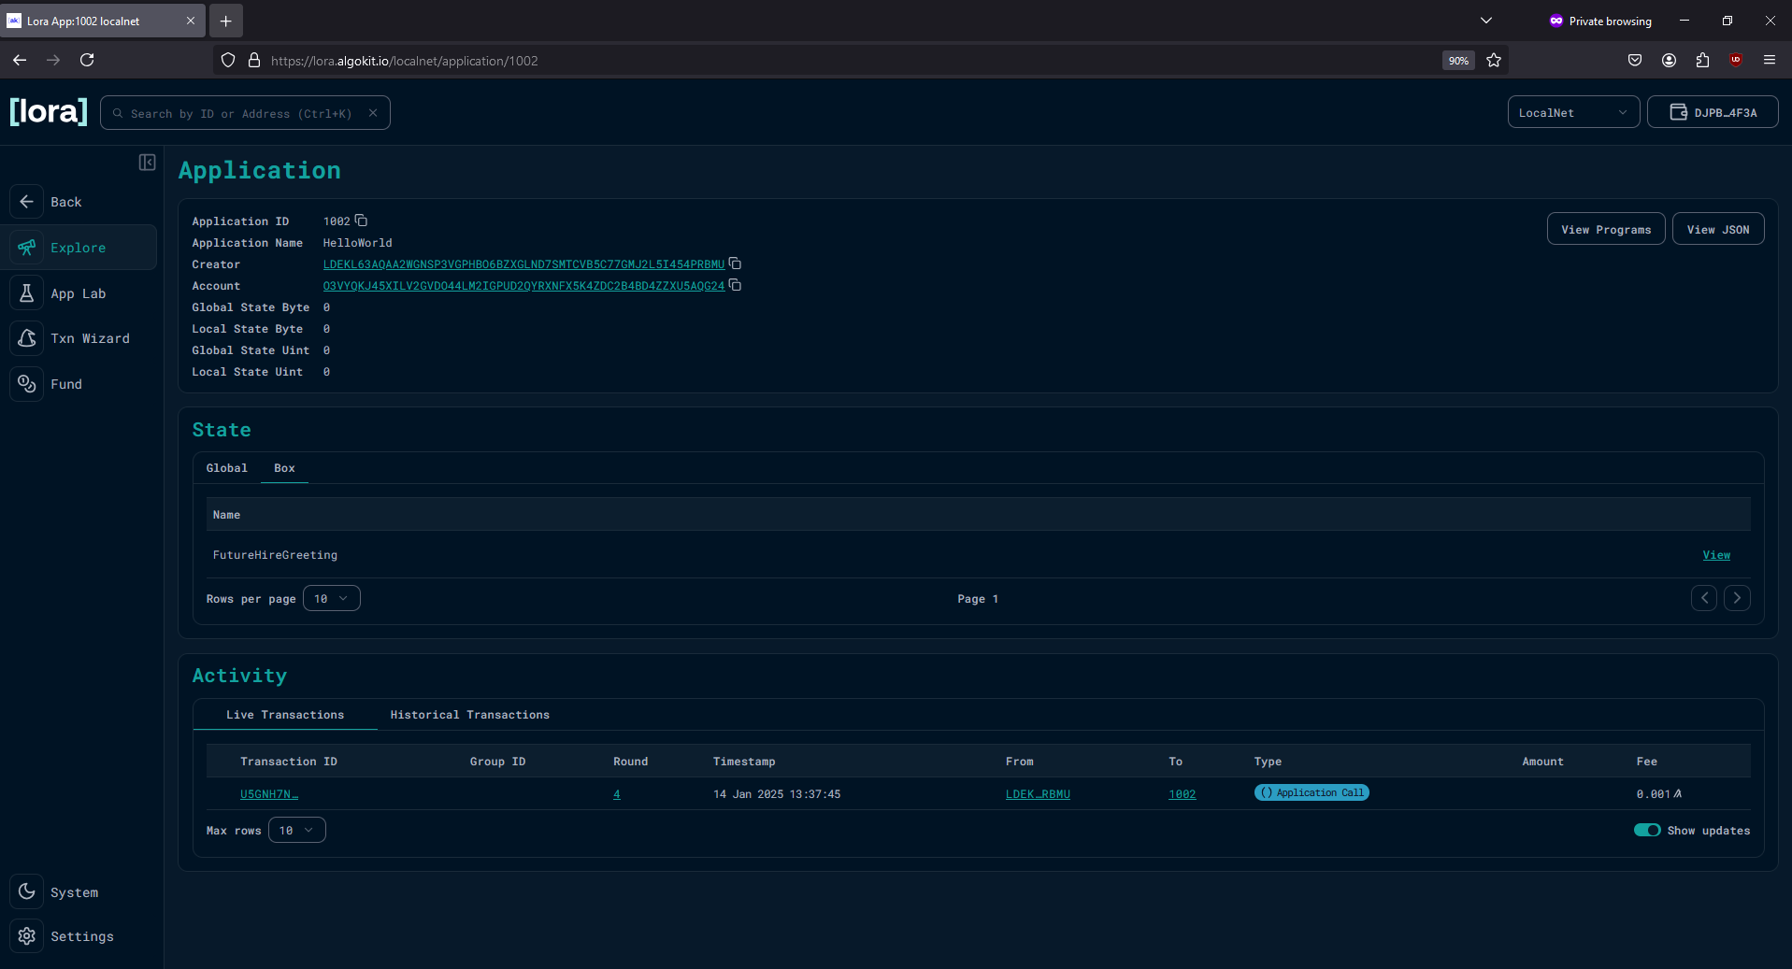
Task: Open the Fund page
Action: [66, 383]
